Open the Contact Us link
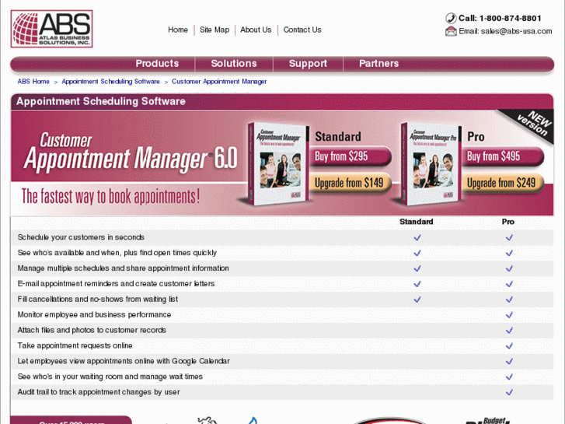565x424 pixels. [x=302, y=30]
